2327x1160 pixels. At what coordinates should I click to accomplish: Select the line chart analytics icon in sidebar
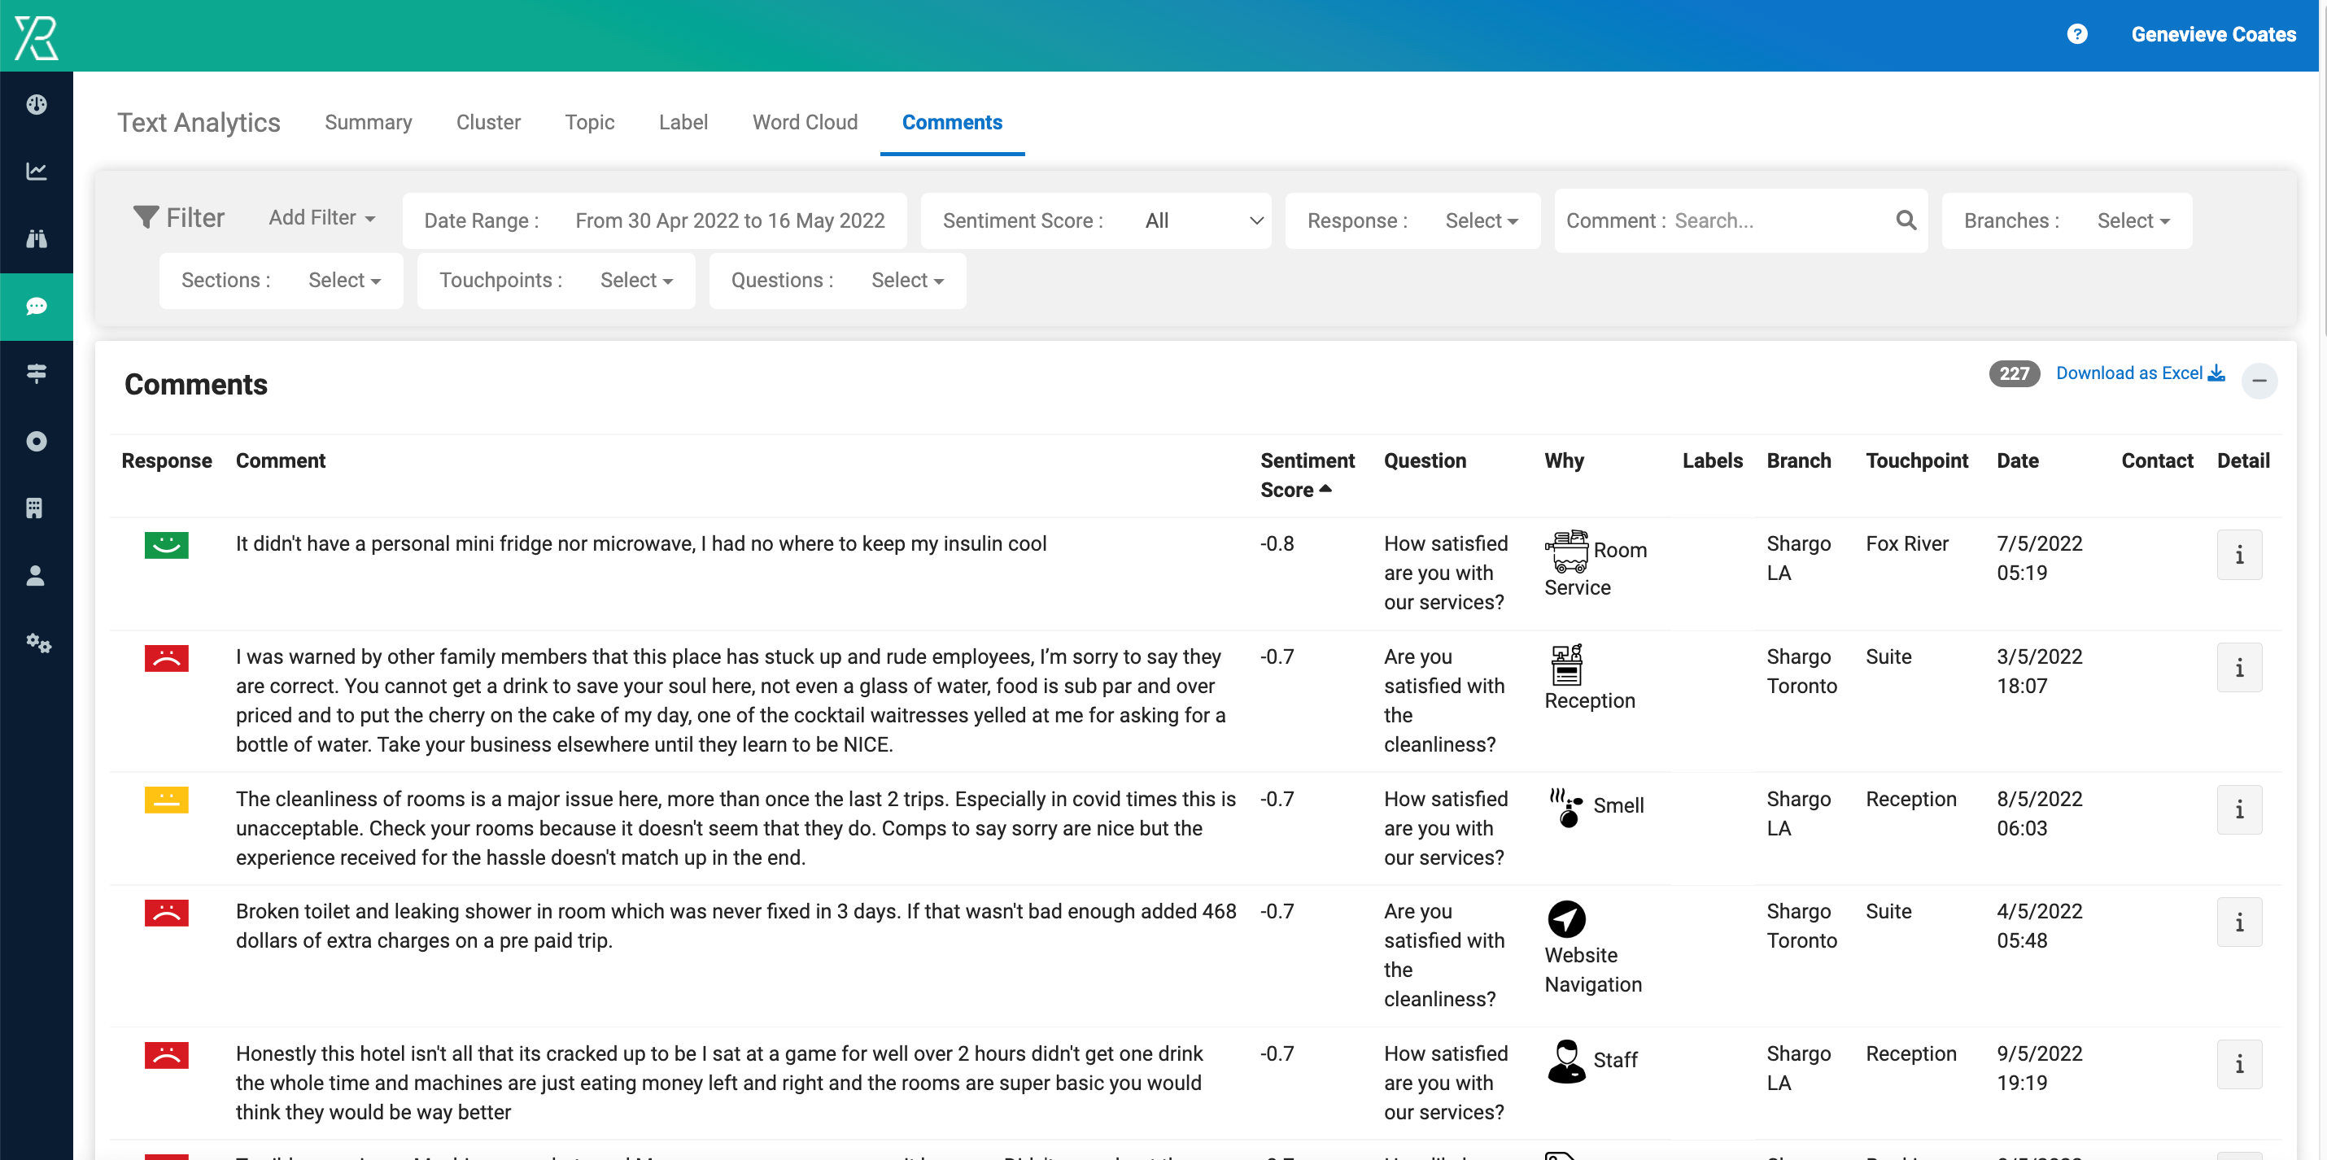click(36, 170)
